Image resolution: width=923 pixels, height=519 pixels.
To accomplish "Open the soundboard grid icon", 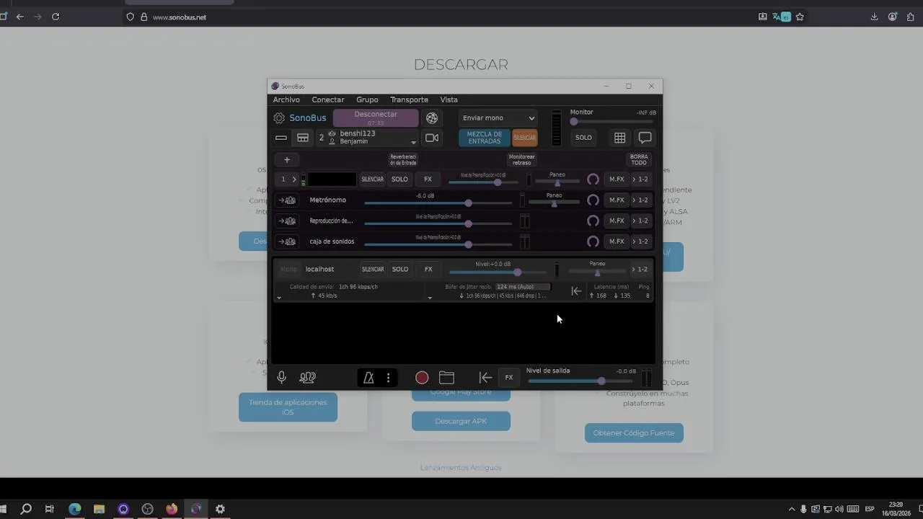I will pyautogui.click(x=619, y=138).
